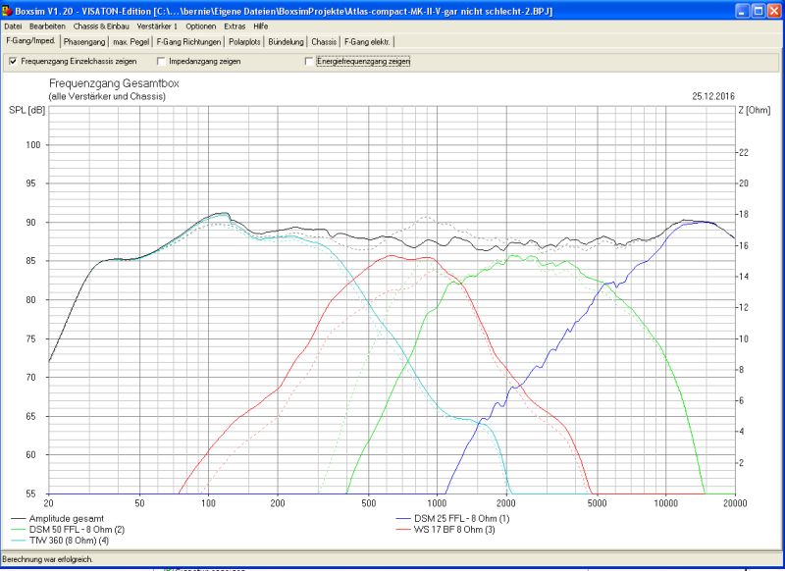Switch to the 'max. Pegel' tab
Viewport: 785px width, 571px height.
point(131,42)
